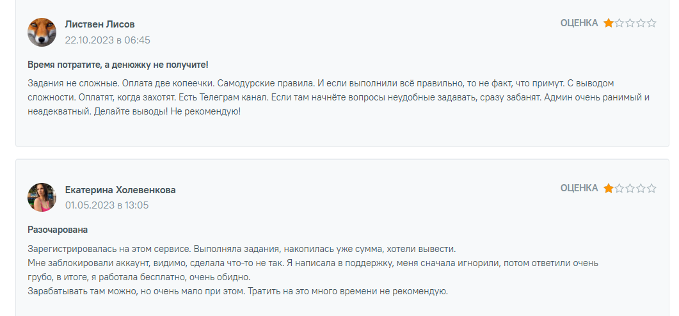
Task: Click third star in Екатерина's rating
Action: click(630, 188)
